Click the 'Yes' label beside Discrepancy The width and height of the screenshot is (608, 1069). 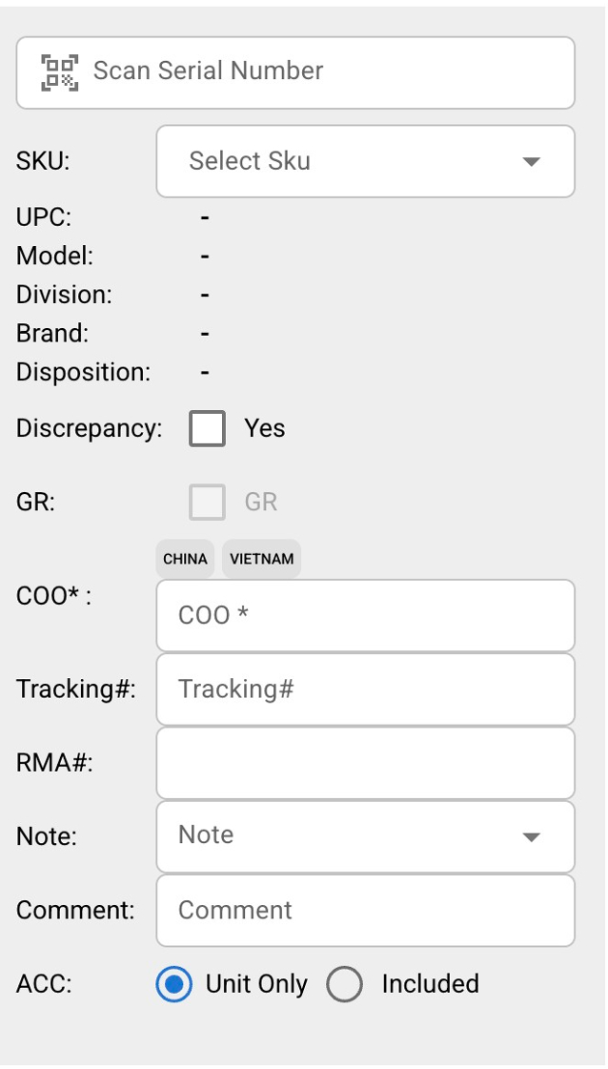[x=265, y=428]
